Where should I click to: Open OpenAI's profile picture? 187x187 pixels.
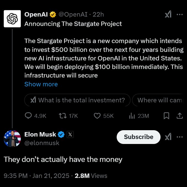click(12, 19)
